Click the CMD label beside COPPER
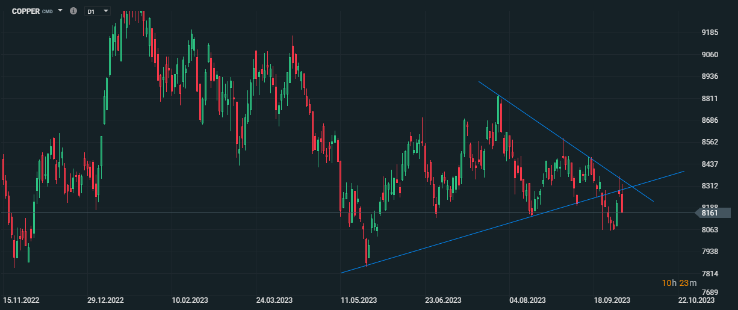 click(48, 11)
